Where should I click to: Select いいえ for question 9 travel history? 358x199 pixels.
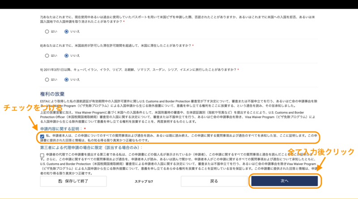click(66, 80)
